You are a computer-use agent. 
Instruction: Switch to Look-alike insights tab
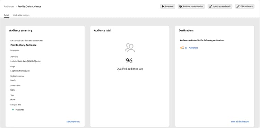[x=21, y=15]
